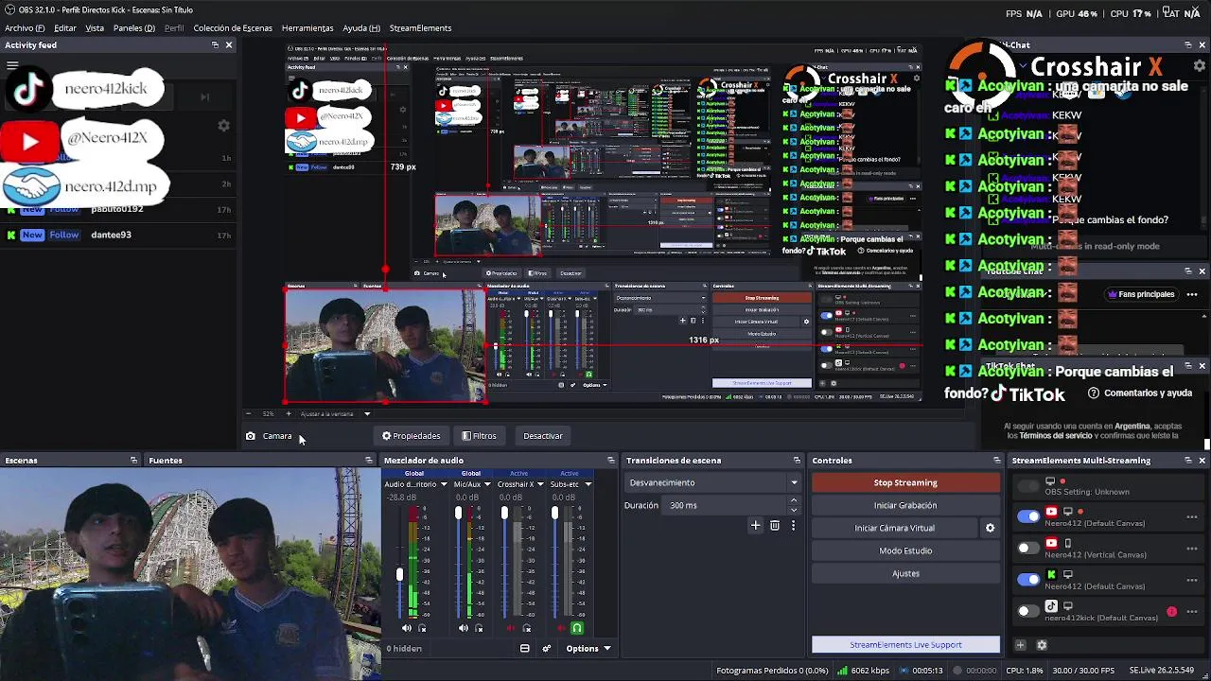
Task: Expand the audio mixer Options dropdown
Action: (x=588, y=649)
